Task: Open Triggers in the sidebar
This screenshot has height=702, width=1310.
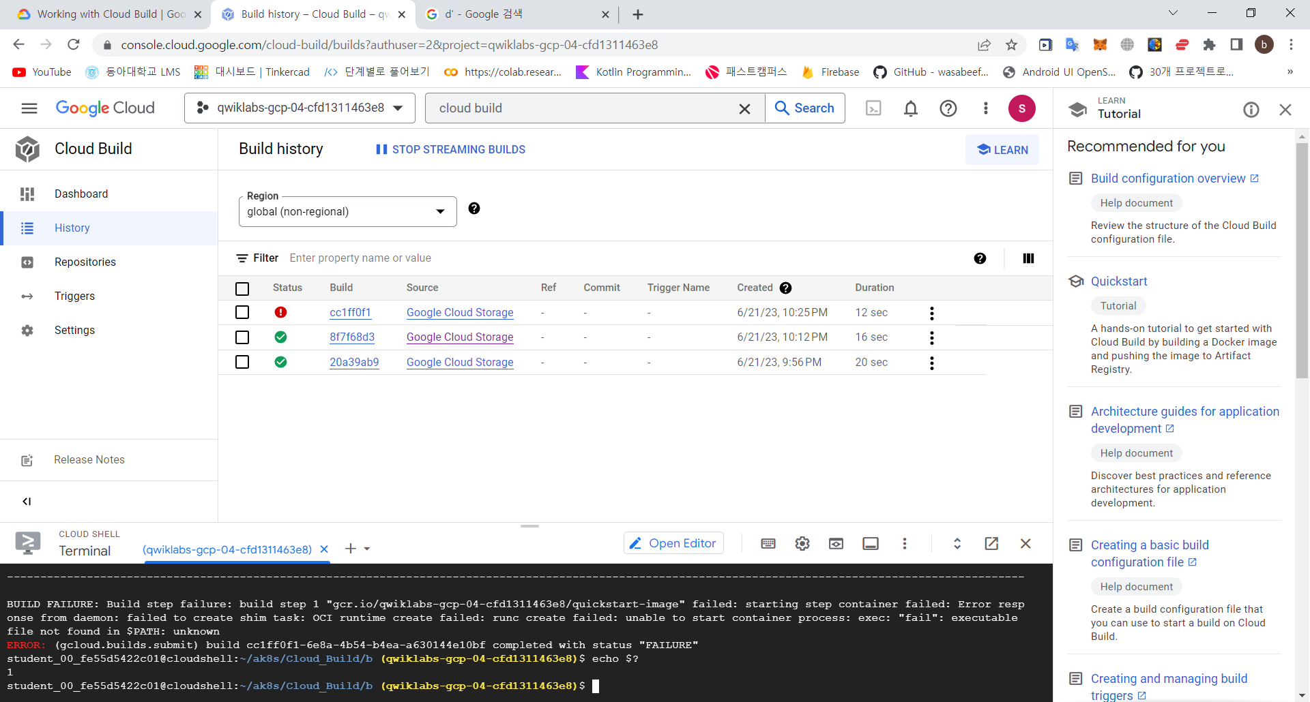Action: pyautogui.click(x=109, y=296)
